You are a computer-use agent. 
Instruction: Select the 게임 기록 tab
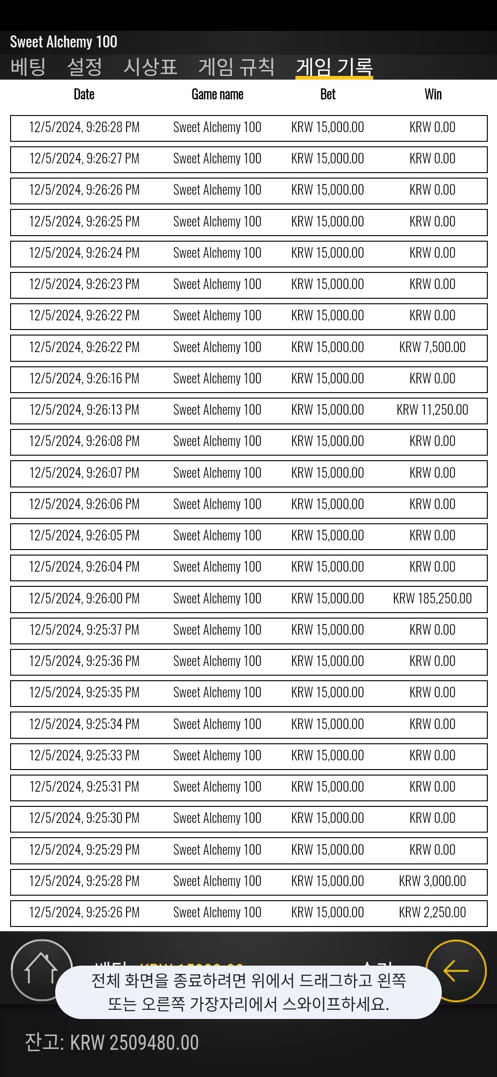pos(334,67)
